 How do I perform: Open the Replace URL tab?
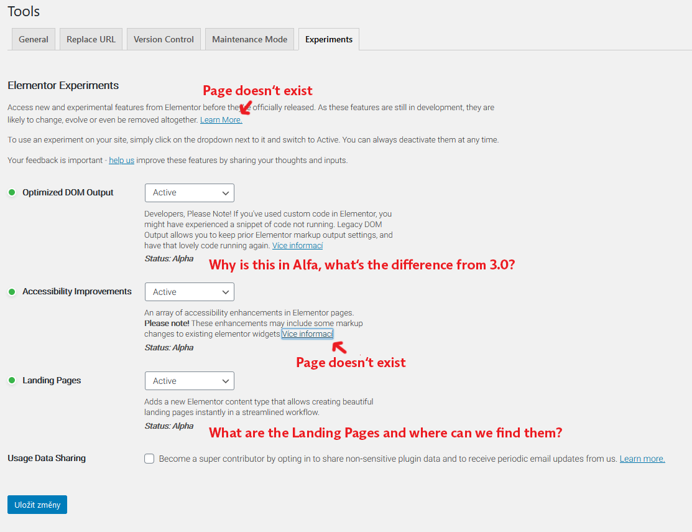[91, 39]
